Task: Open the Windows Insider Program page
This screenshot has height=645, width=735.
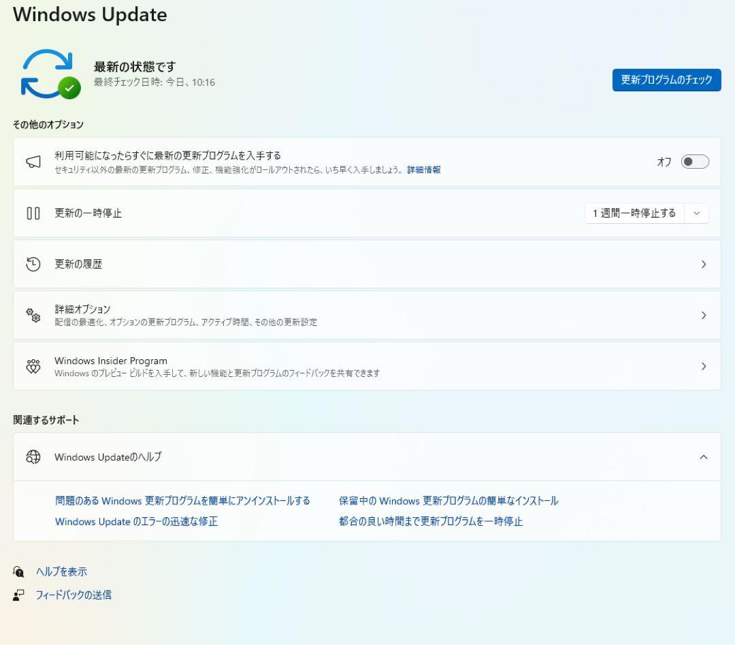Action: 704,366
